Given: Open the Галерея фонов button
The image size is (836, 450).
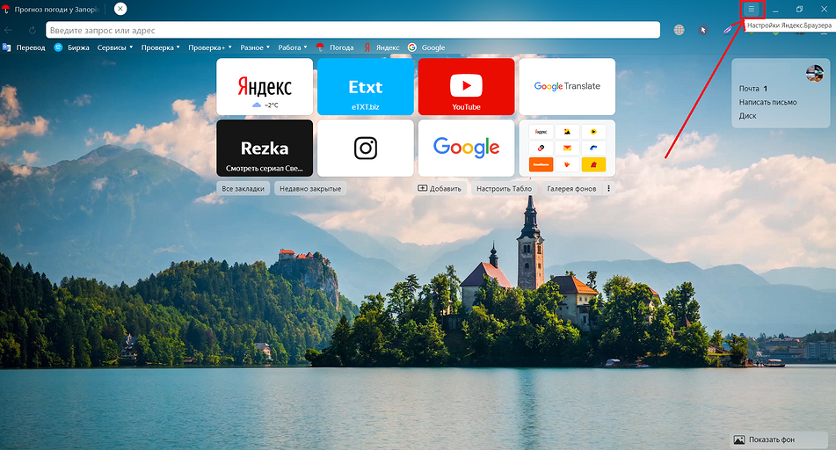Looking at the screenshot, I should (x=571, y=188).
